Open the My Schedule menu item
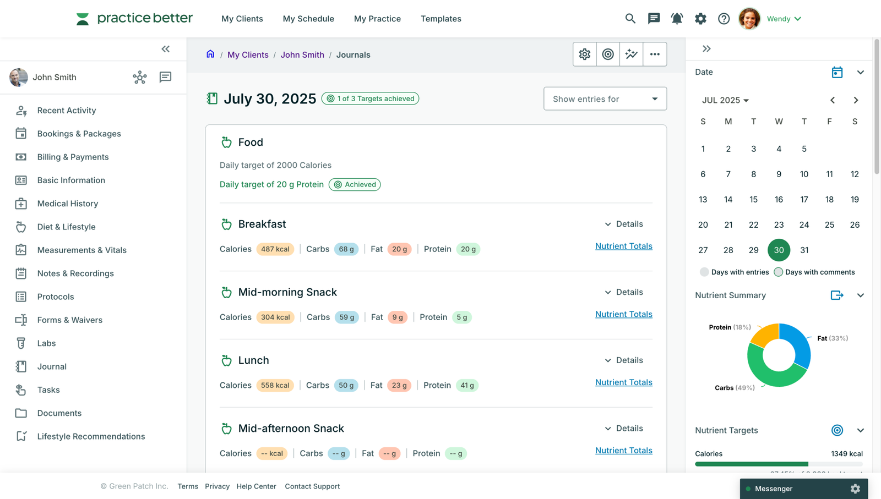 pos(308,18)
